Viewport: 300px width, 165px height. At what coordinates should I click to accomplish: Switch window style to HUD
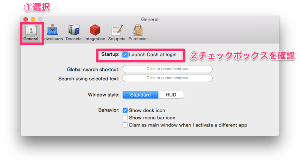pos(171,95)
